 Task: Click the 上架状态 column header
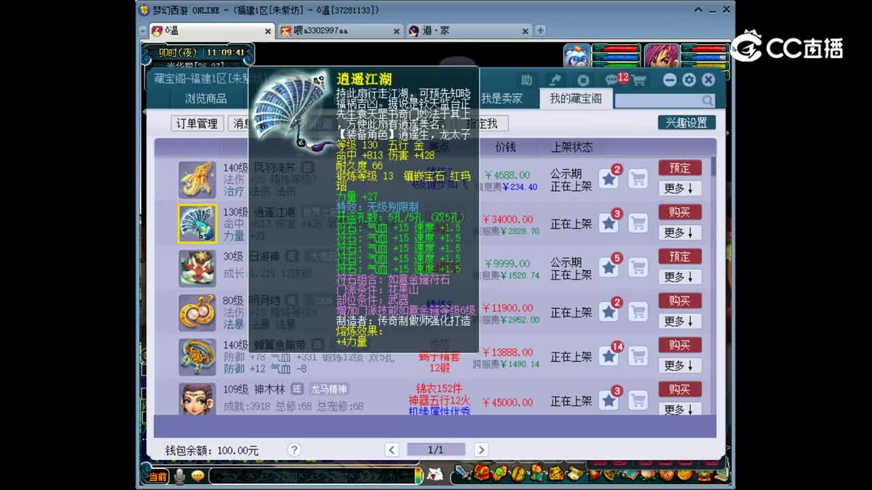572,147
